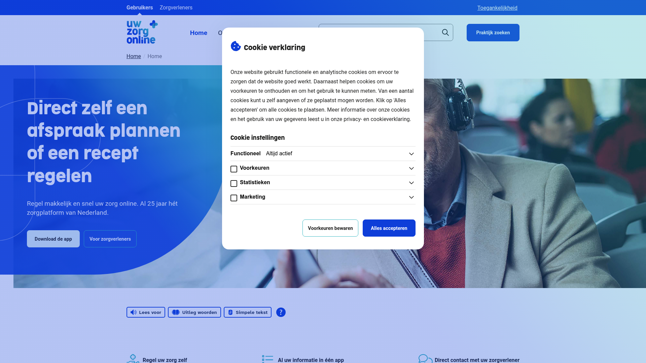Click the Home breadcrumb link

tap(134, 56)
